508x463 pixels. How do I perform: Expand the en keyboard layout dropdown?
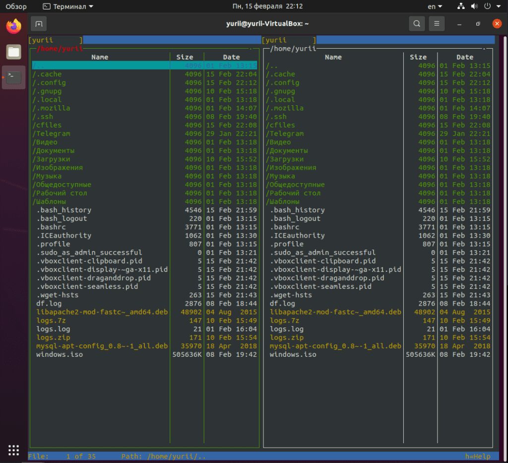click(x=435, y=6)
